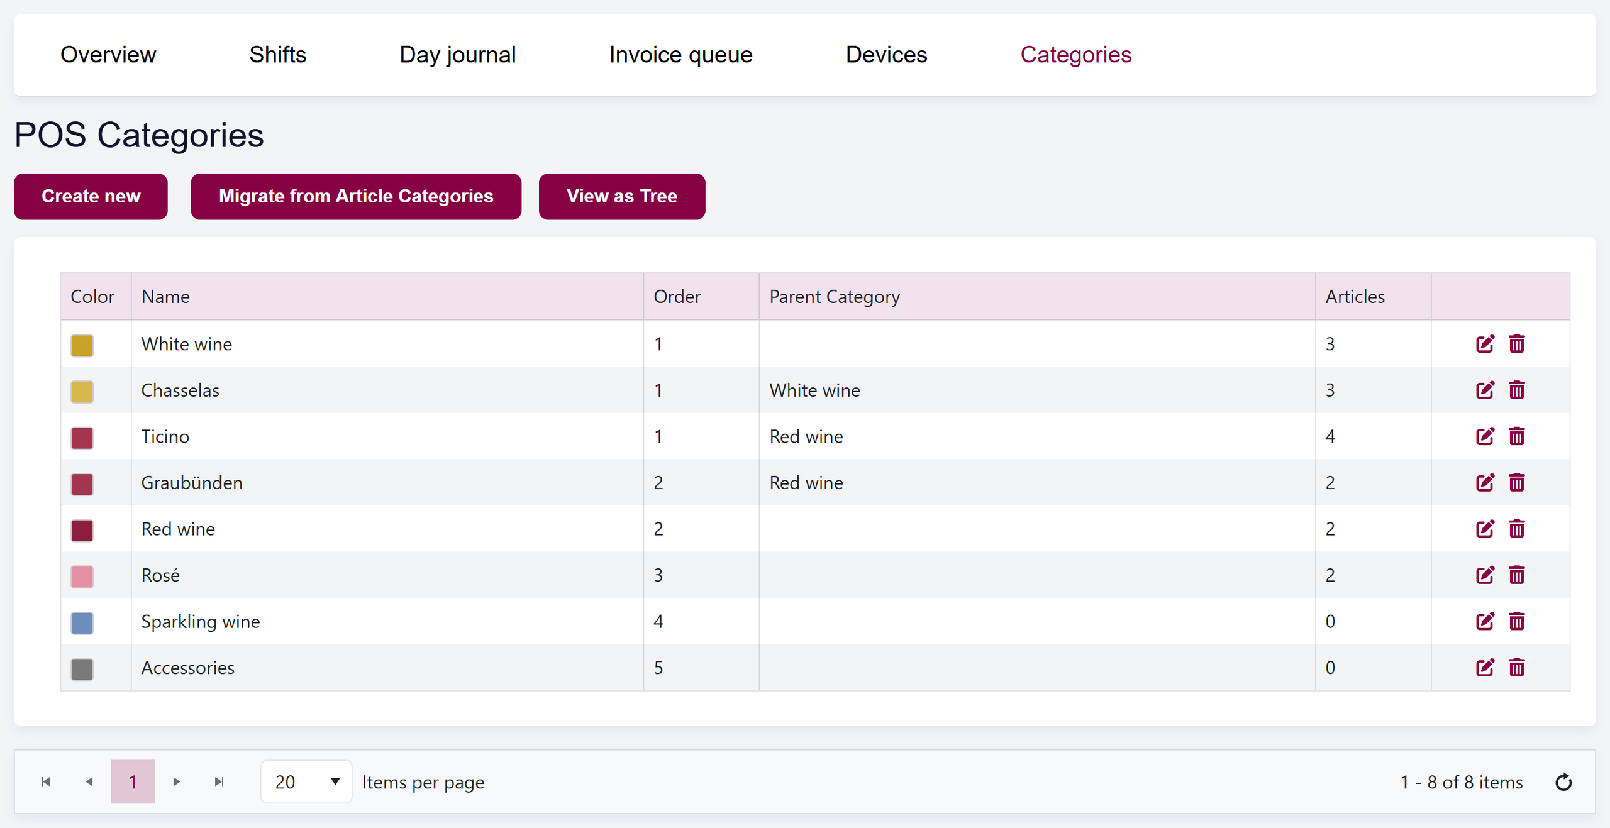
Task: Delete the Sparkling wine category
Action: pos(1517,621)
